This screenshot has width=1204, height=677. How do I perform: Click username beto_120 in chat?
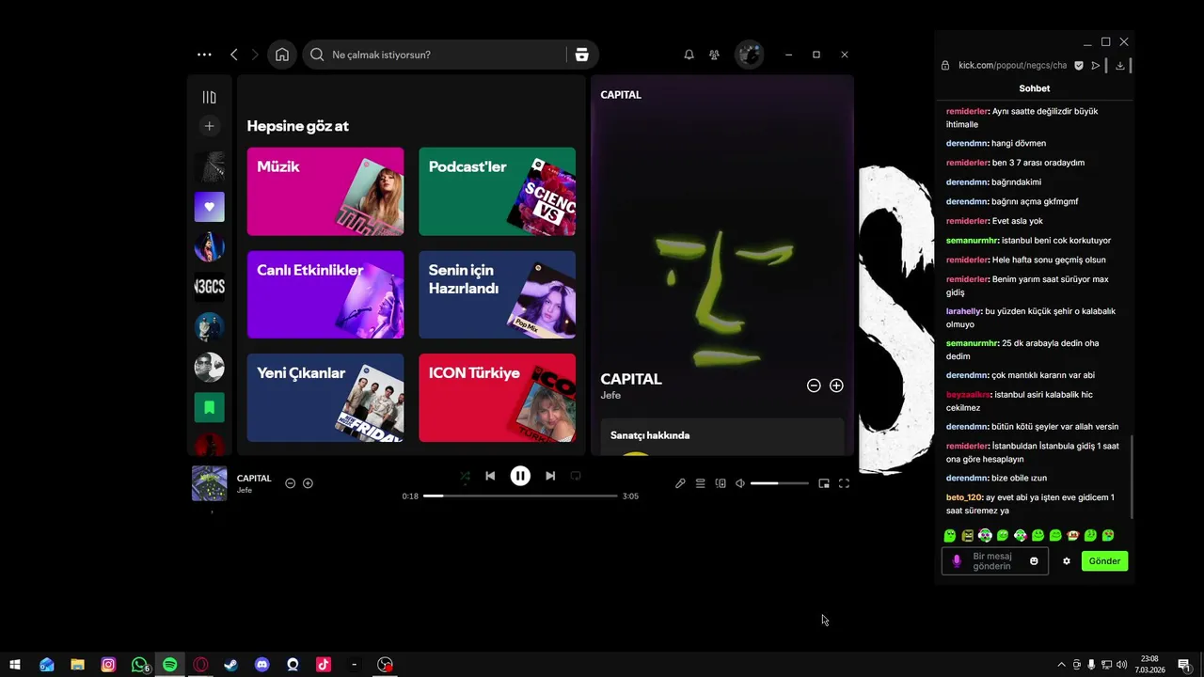click(x=964, y=497)
